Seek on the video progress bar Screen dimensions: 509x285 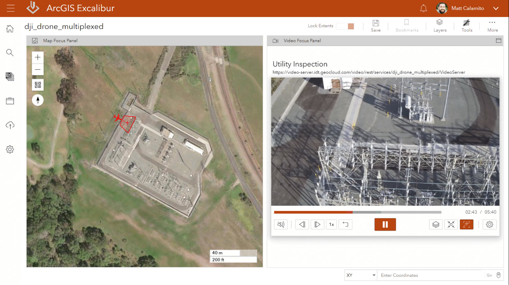(x=358, y=212)
